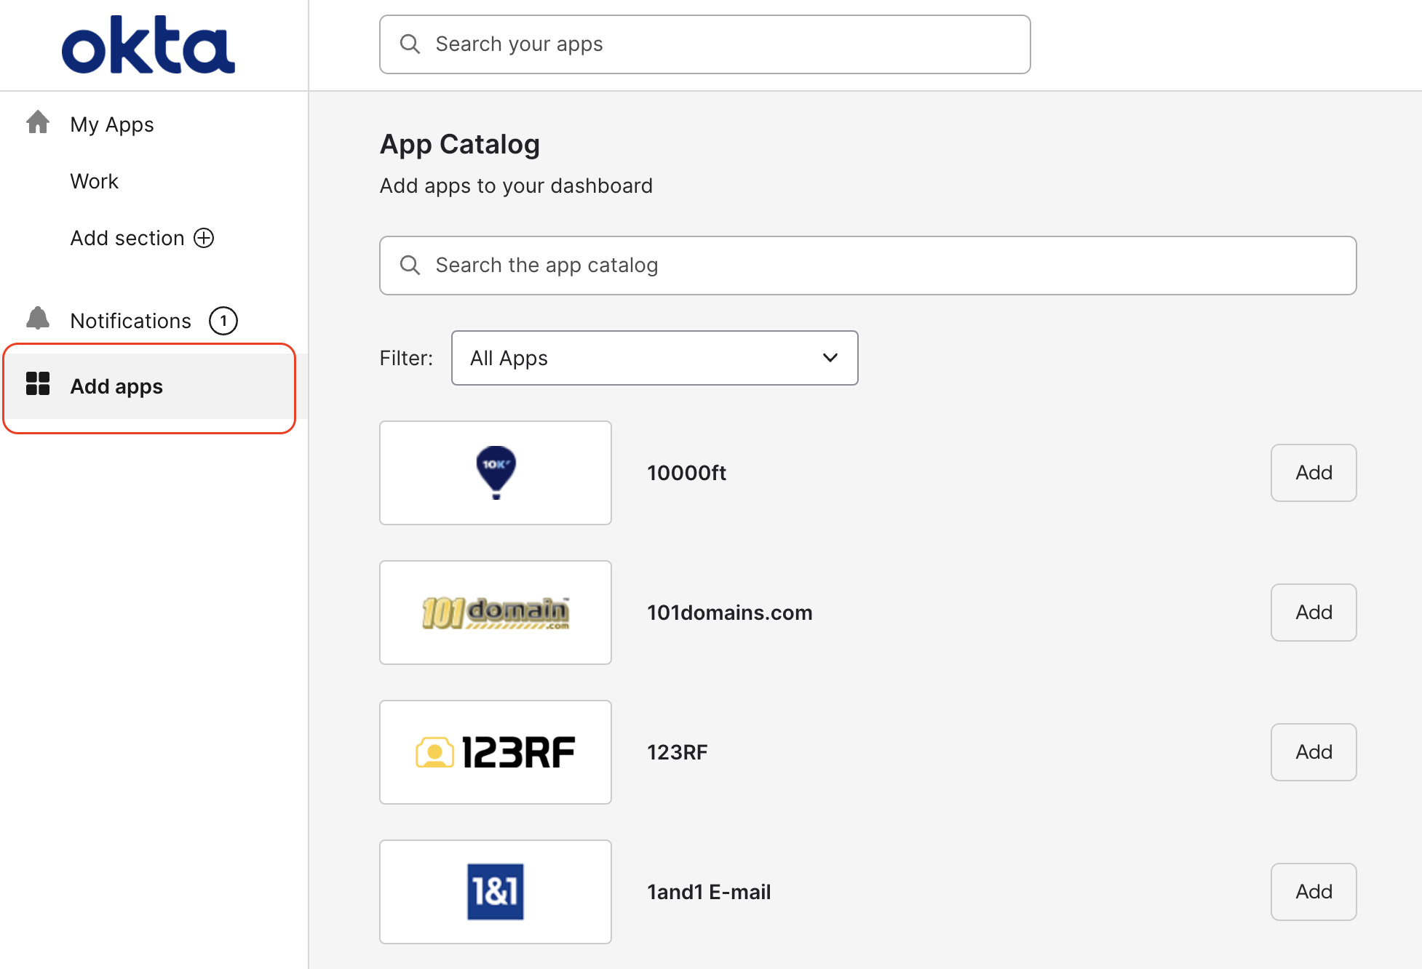Click the grid icon beside Add apps
1422x969 pixels.
pyautogui.click(x=38, y=383)
